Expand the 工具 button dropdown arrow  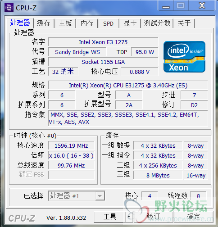coord(129,217)
